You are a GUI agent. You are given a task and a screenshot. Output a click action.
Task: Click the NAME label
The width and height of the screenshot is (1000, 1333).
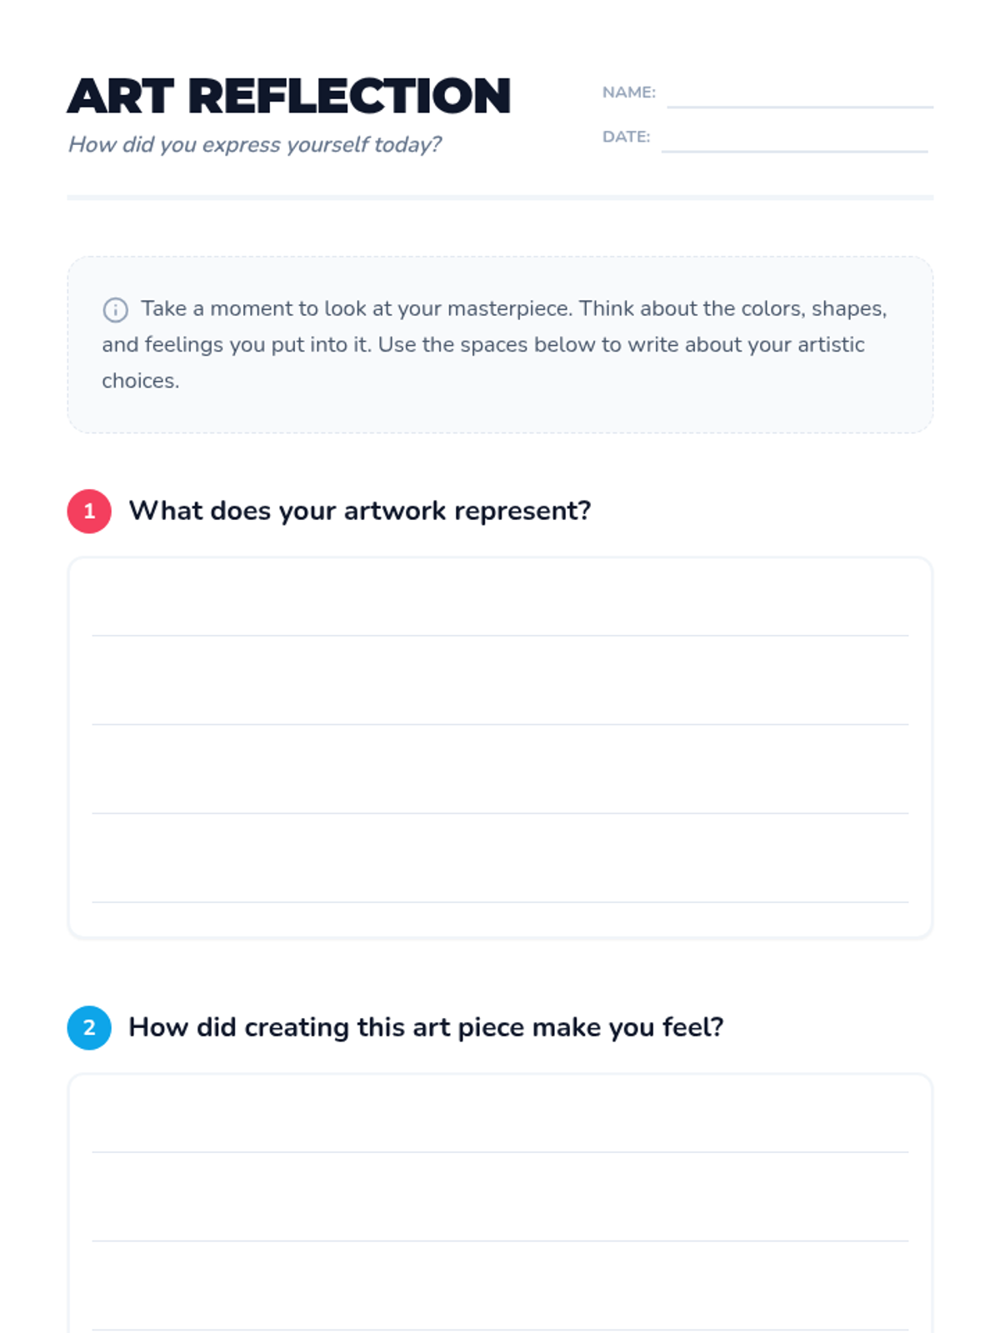click(629, 92)
